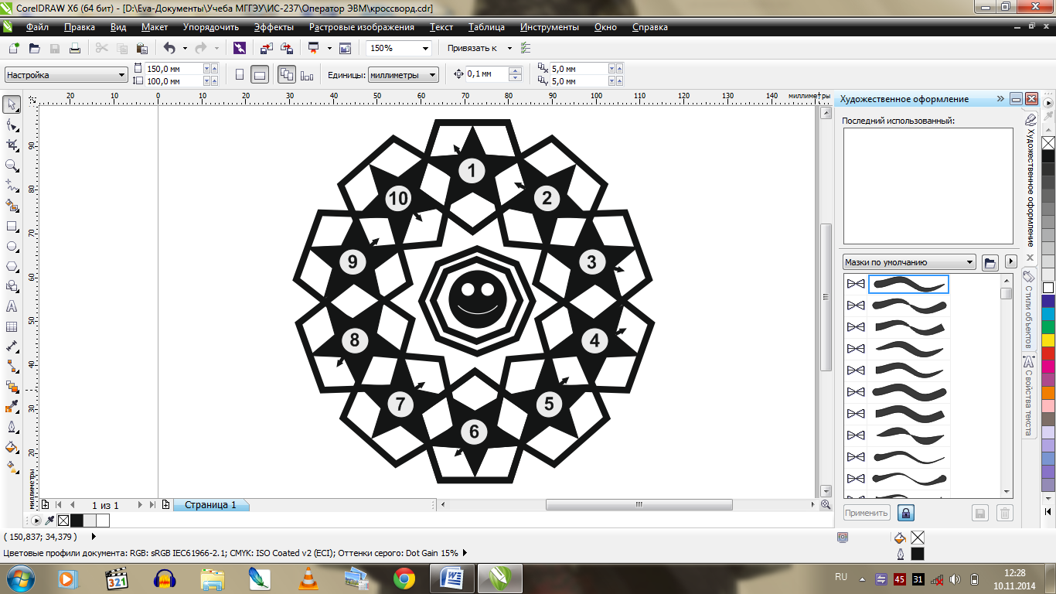Toggle current page size only
This screenshot has height=594, width=1056.
307,75
